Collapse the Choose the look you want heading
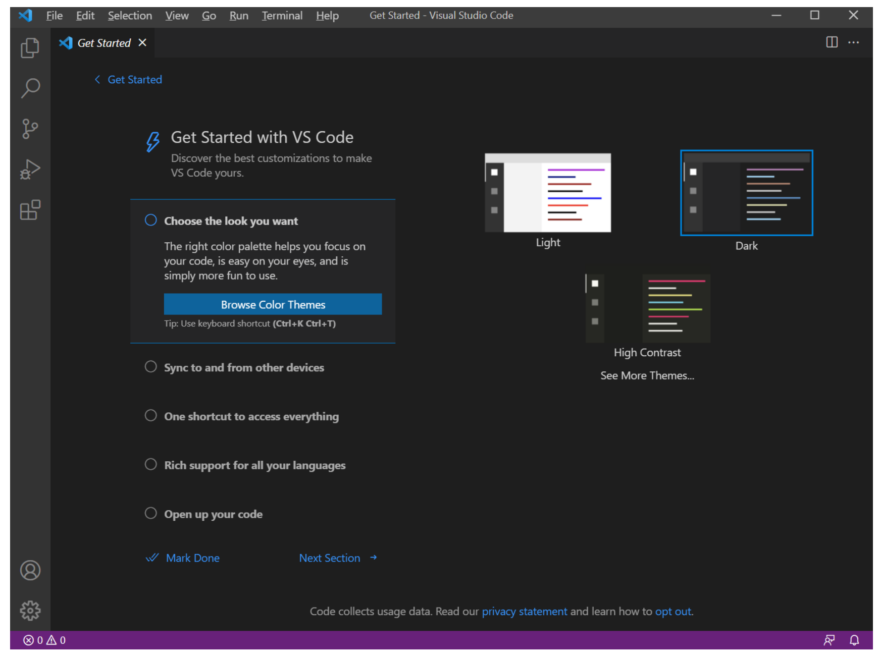 [x=231, y=221]
